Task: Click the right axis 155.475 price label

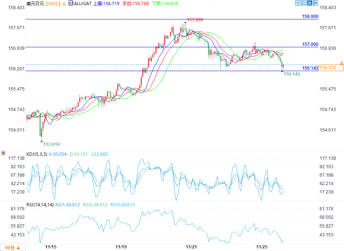Action: [328, 89]
